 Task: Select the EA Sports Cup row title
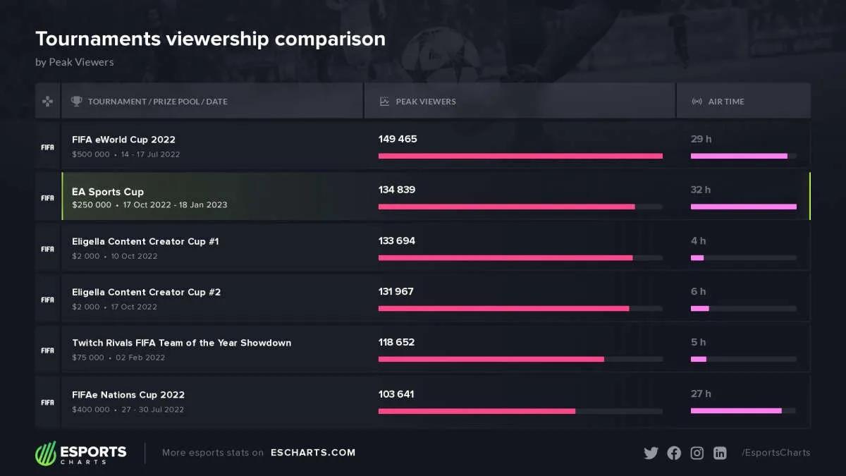(x=108, y=192)
